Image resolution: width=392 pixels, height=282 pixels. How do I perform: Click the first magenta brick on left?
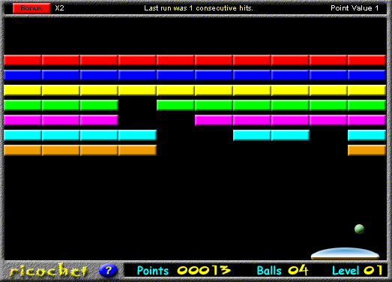coord(22,120)
